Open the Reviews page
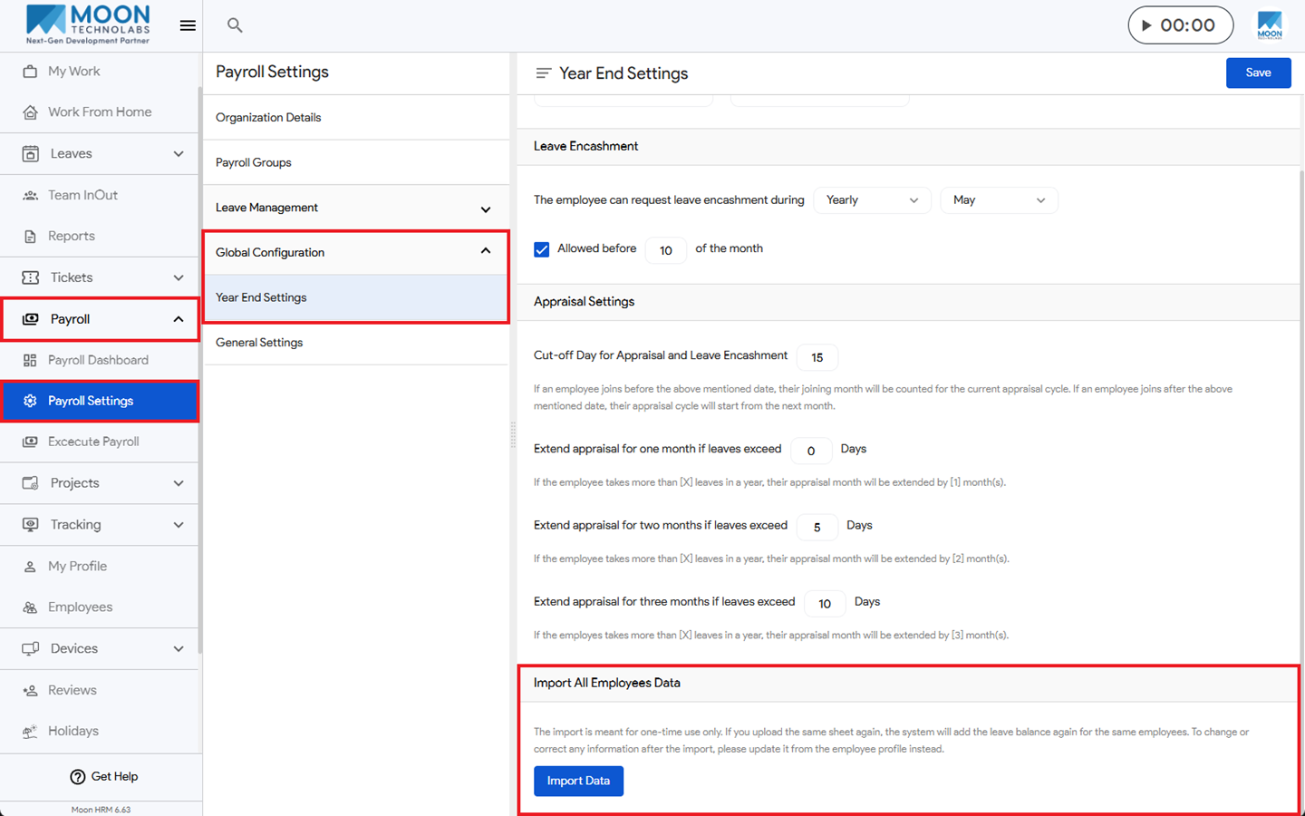The image size is (1305, 816). (x=100, y=691)
